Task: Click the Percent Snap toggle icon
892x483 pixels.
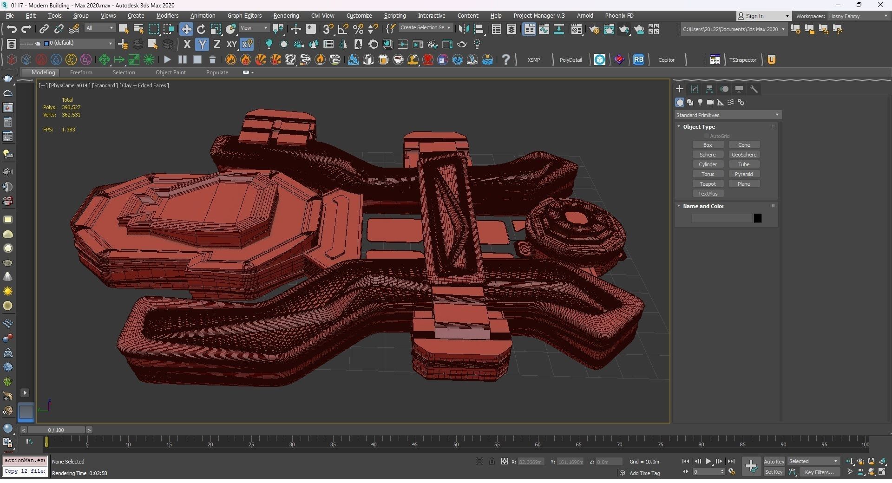Action: pyautogui.click(x=358, y=29)
